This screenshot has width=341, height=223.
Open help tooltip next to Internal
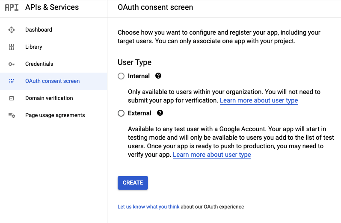(x=158, y=76)
